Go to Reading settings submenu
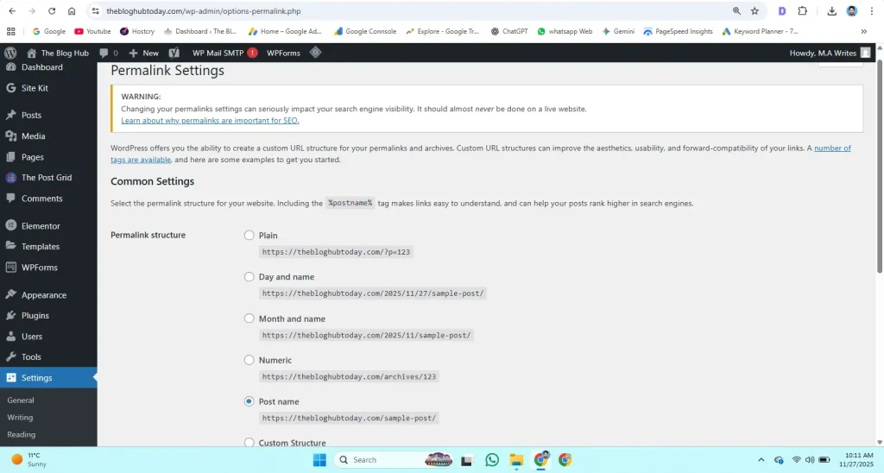The image size is (884, 473). 22,435
